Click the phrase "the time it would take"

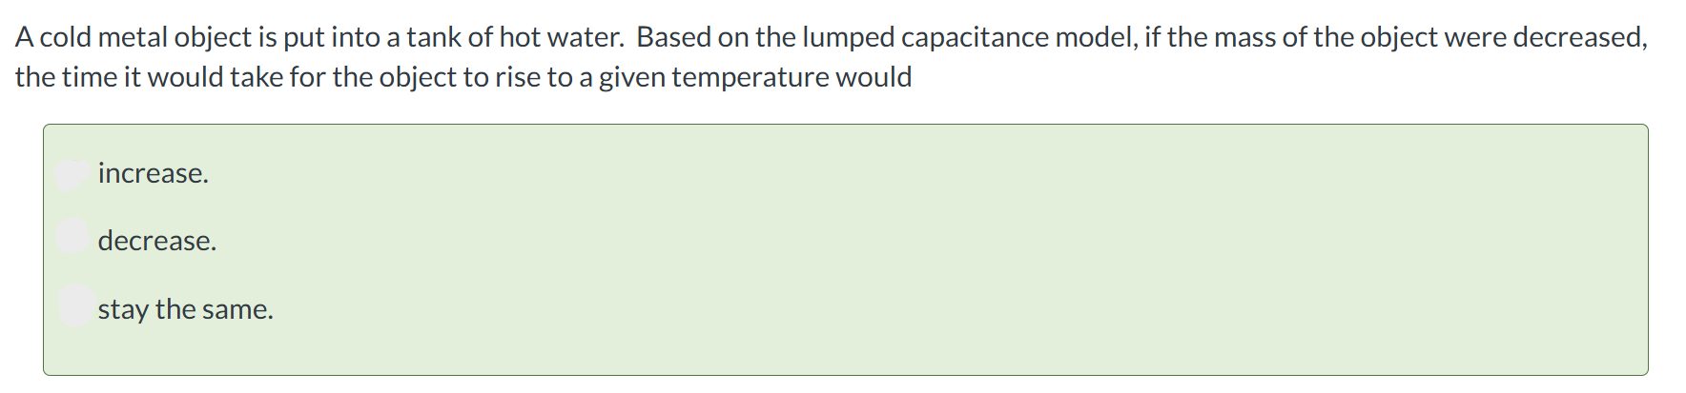(x=150, y=76)
